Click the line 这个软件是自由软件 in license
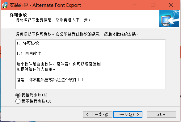The width and height of the screenshot is (181, 122). click(58, 64)
